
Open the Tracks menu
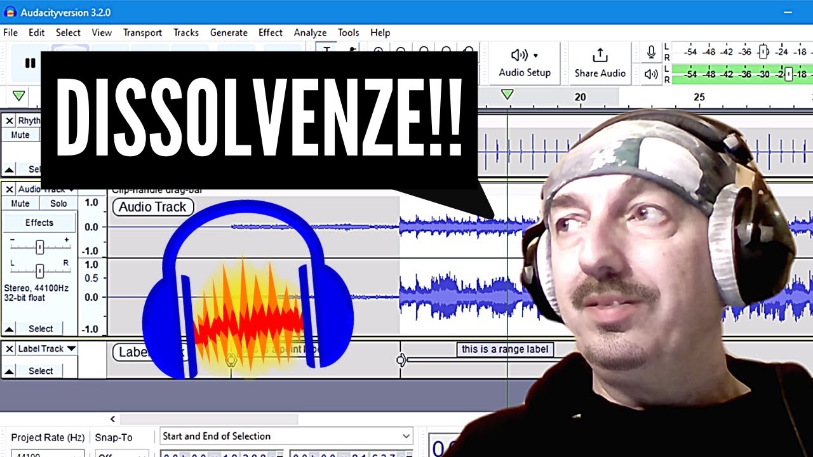point(186,32)
